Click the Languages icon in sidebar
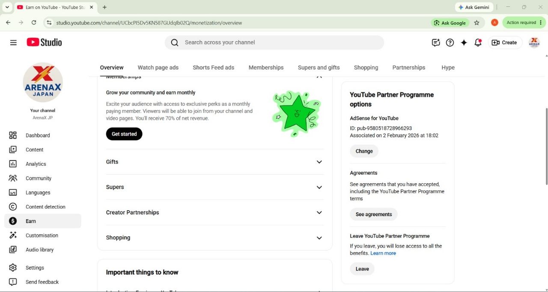Viewport: 548px width, 292px height. click(13, 193)
